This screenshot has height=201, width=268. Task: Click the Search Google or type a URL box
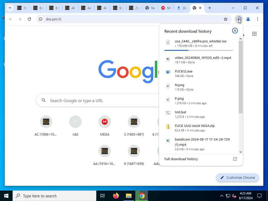[x=98, y=100]
